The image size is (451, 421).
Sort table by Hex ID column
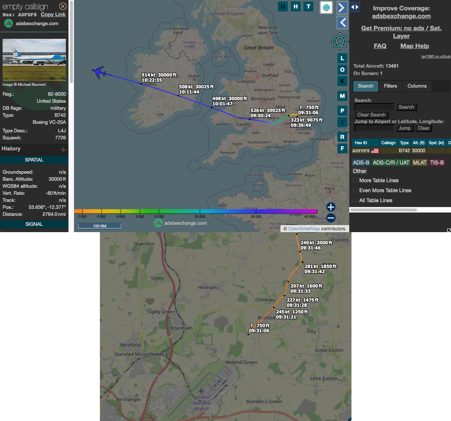(x=361, y=143)
